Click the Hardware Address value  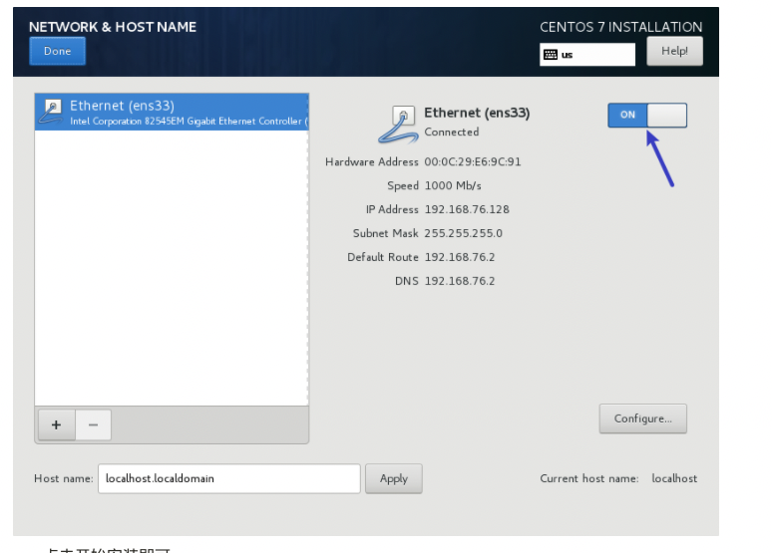point(473,161)
